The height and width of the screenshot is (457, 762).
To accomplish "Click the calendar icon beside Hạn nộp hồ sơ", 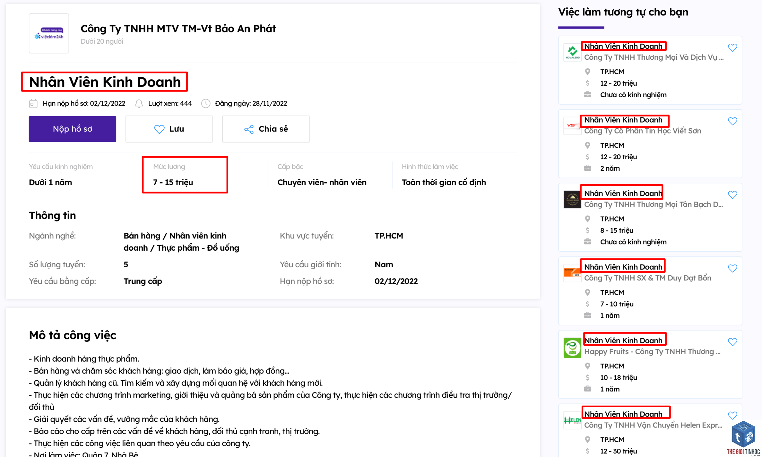I will tap(33, 103).
